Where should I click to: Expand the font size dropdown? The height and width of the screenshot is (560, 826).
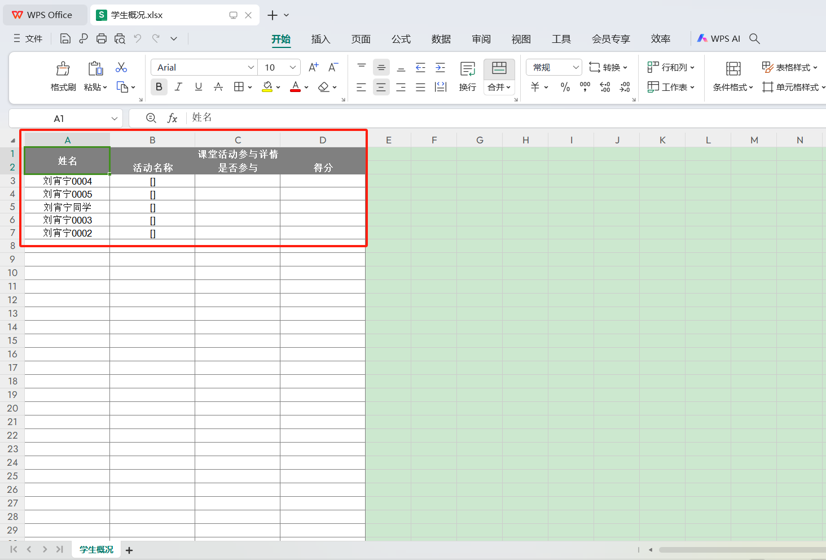292,67
